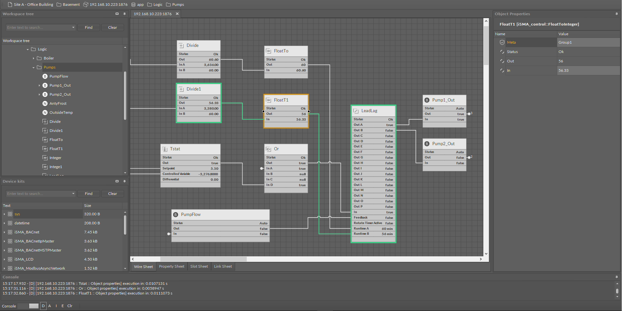Click the Divide node's divide icon in the tree
Viewport: 622px width, 311px height.
[x=45, y=122]
